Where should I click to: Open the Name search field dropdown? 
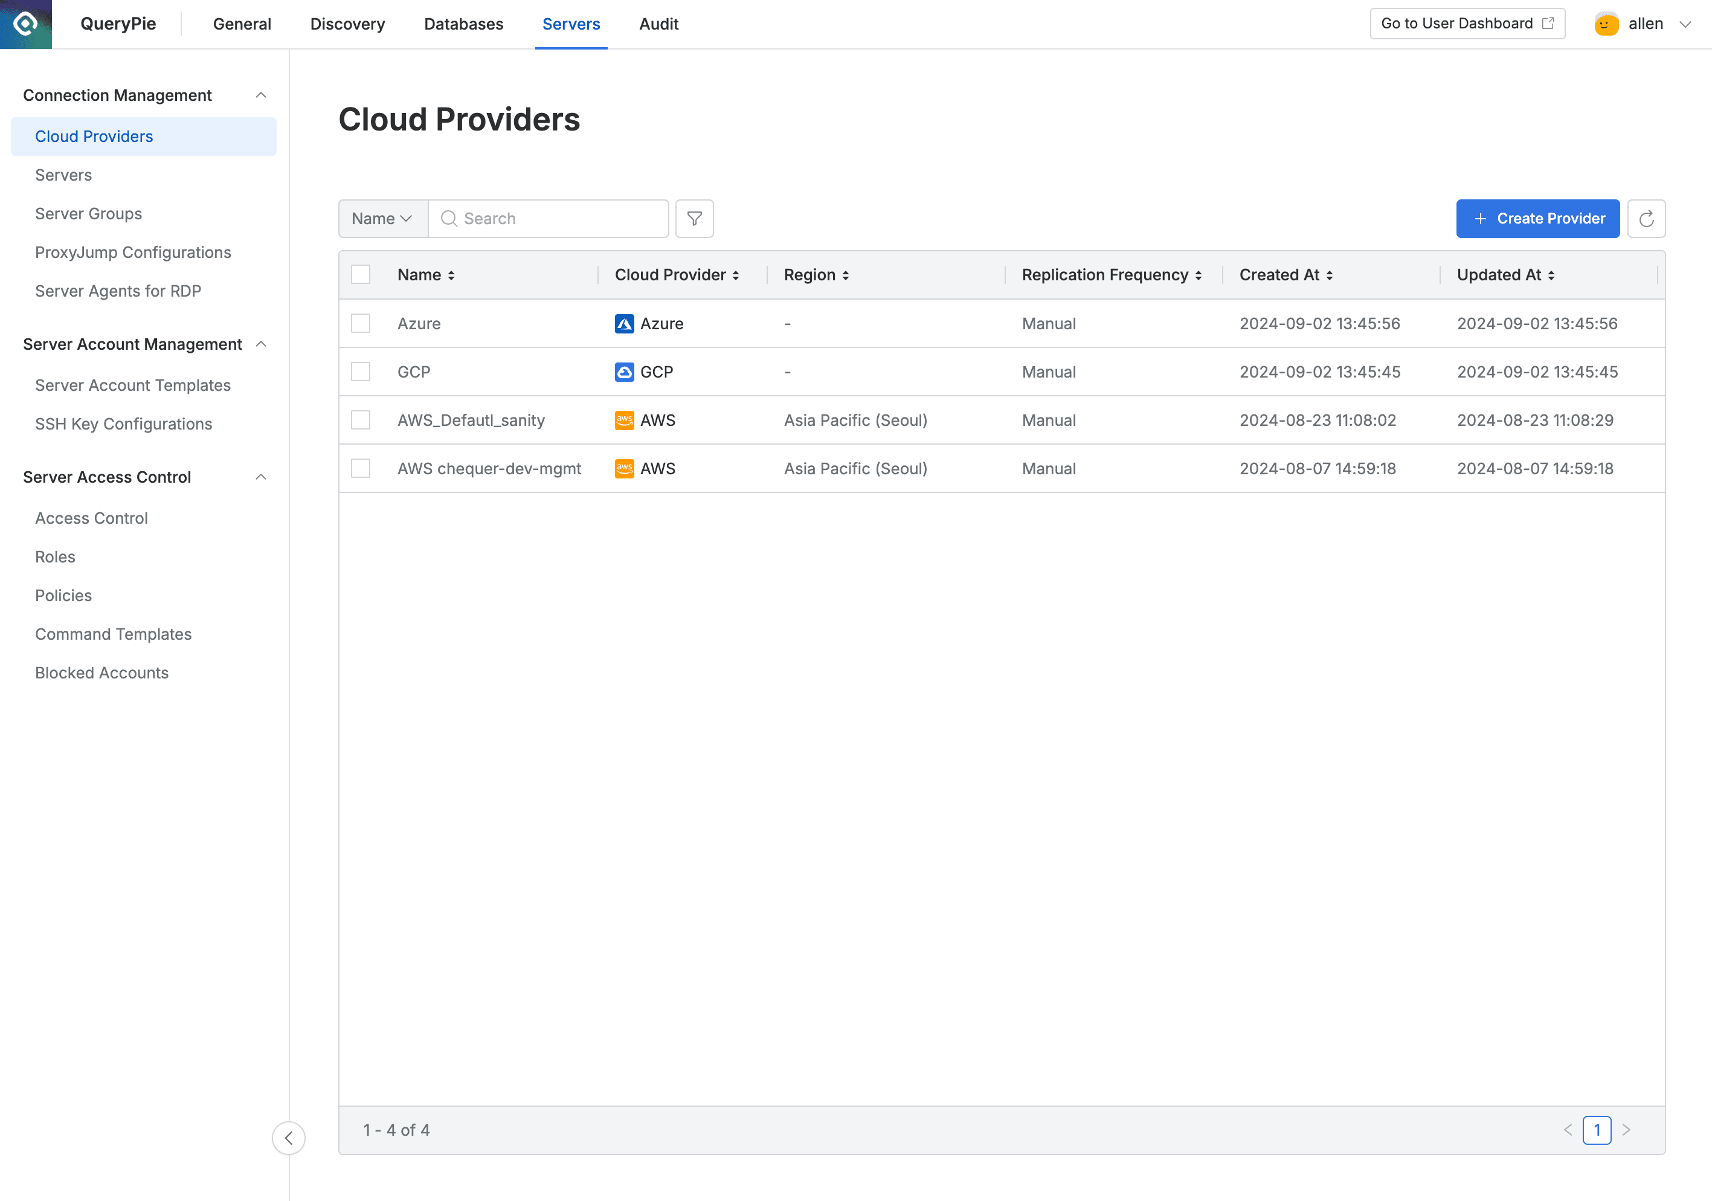pos(382,219)
